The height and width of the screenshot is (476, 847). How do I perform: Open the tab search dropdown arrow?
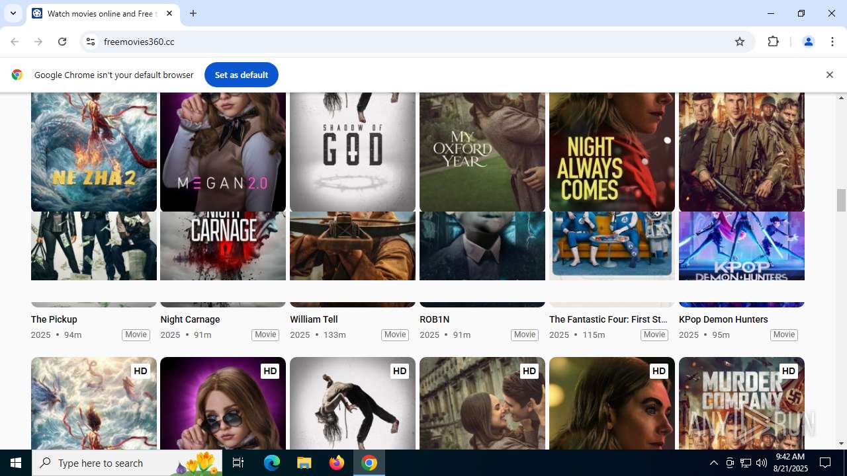coord(13,13)
